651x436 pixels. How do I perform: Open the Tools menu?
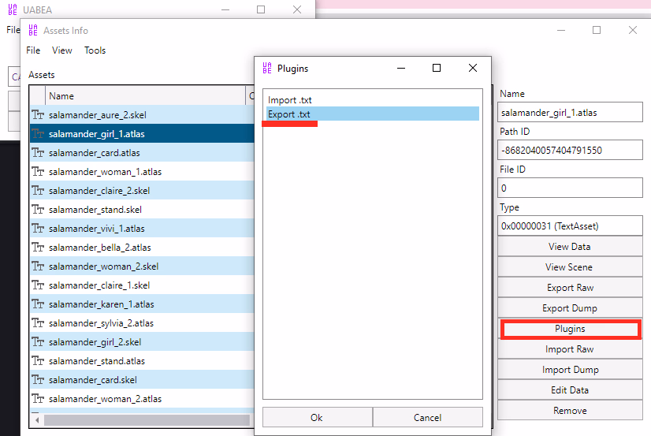point(95,50)
